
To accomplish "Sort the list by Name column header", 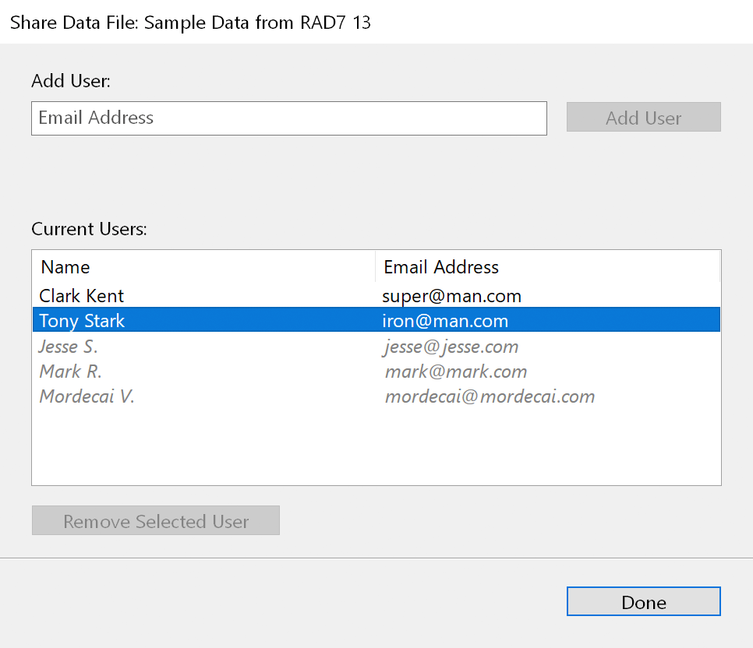I will click(65, 267).
